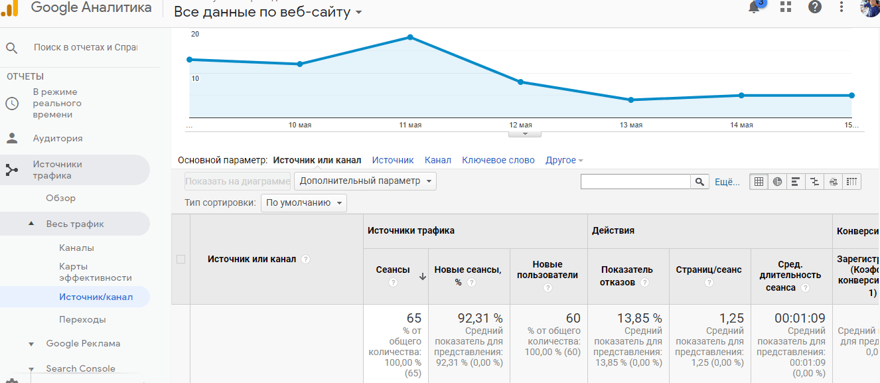Image resolution: width=880 pixels, height=383 pixels.
Task: Select the pivot table view icon
Action: tap(852, 181)
